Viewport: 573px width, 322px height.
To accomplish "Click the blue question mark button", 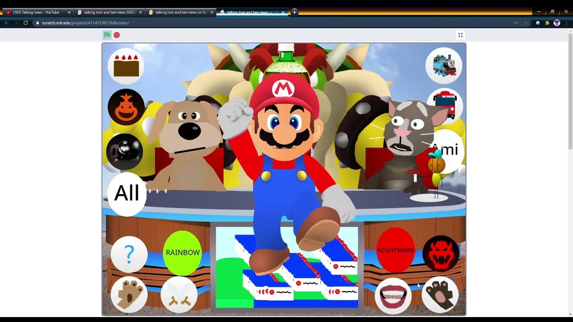I will pyautogui.click(x=129, y=254).
